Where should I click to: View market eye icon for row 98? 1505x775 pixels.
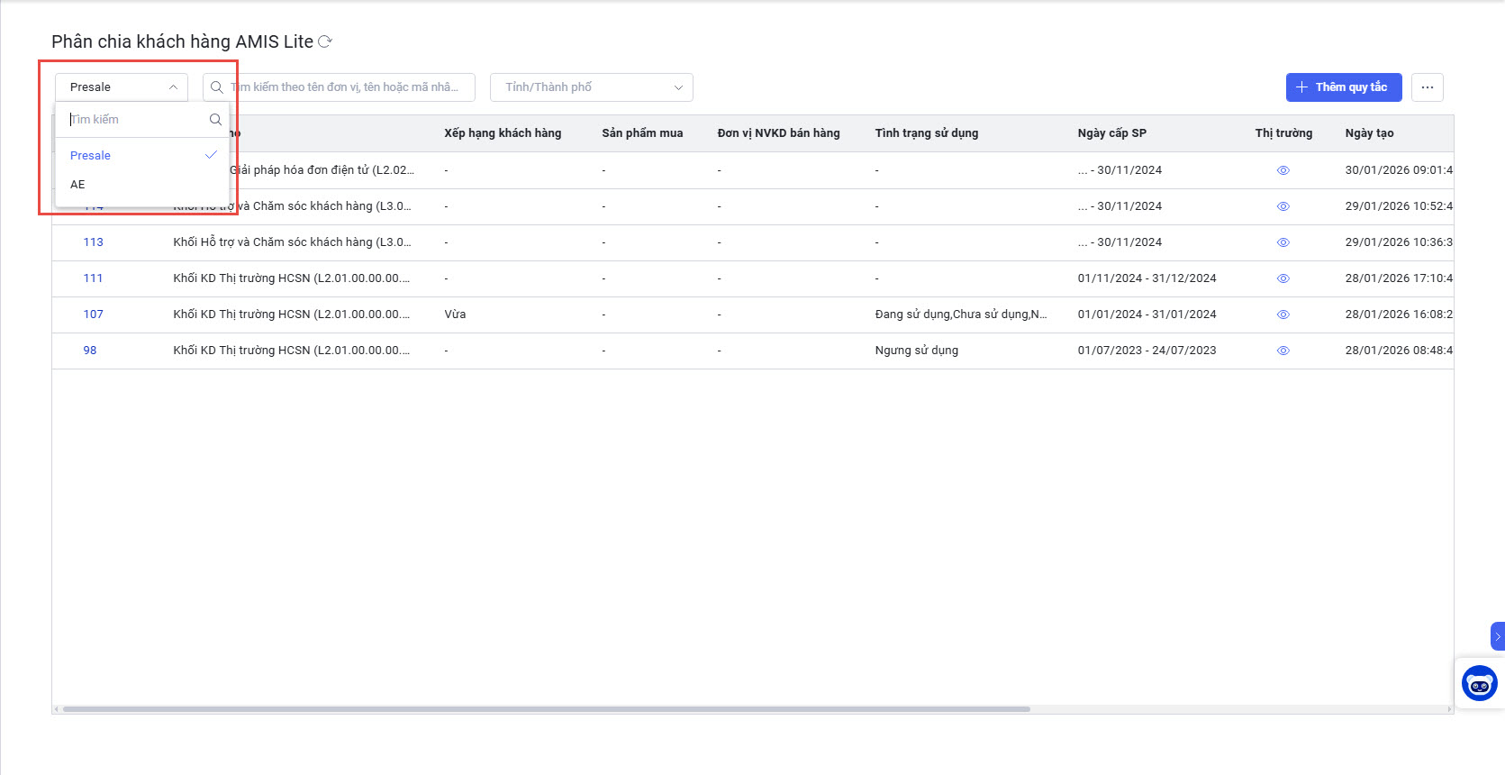pos(1283,351)
